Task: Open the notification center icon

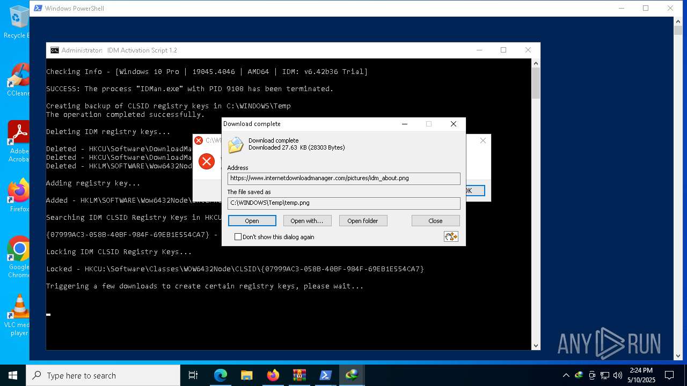Action: click(x=669, y=375)
